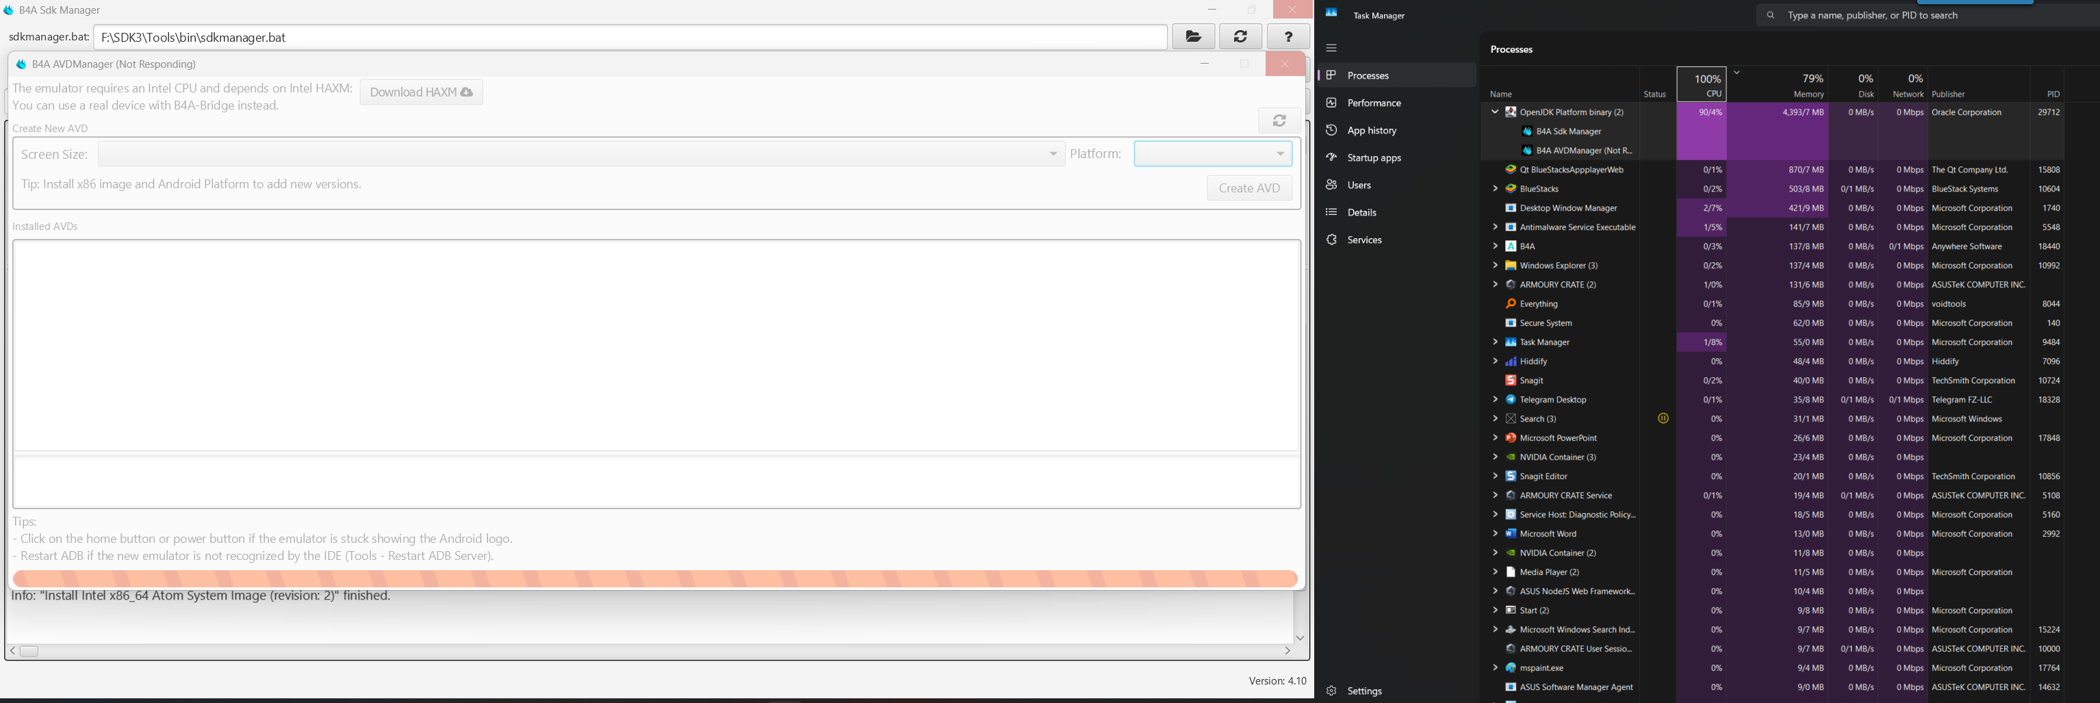Click the B4A AVDManager (Not R...) child process icon
Screen dimensions: 2100x703
click(1528, 151)
